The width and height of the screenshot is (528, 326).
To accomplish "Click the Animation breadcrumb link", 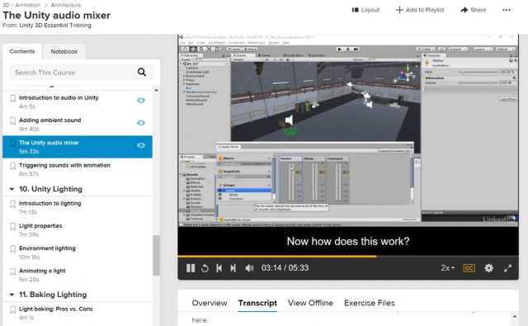I will click(27, 5).
